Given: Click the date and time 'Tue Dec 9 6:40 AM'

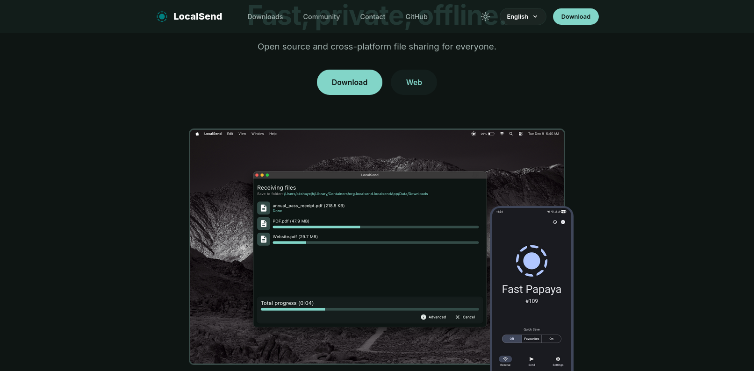Looking at the screenshot, I should tap(543, 134).
